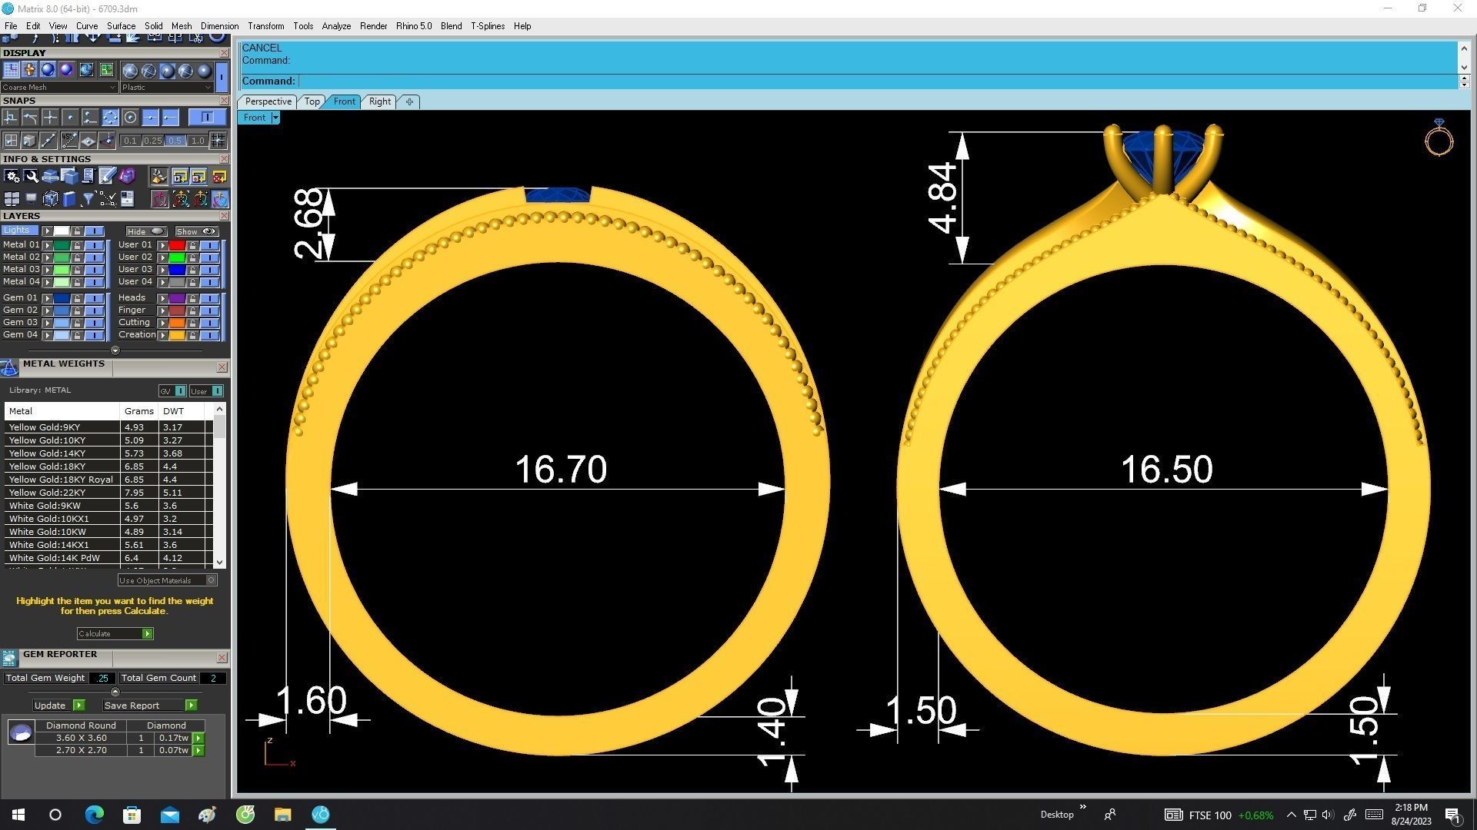Open the Plastic material dropdown

[166, 88]
